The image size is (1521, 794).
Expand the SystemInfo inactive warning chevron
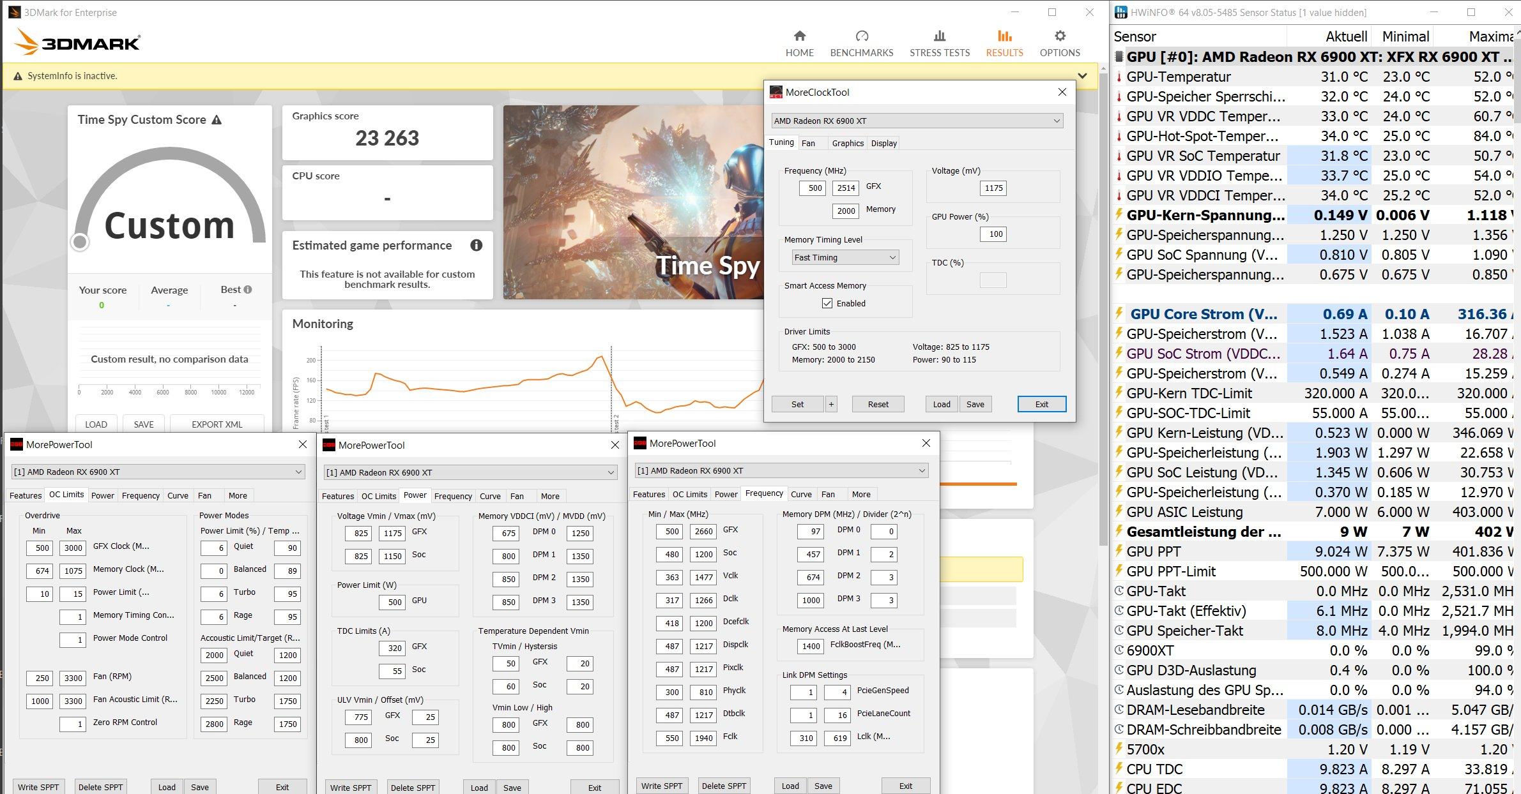1082,76
